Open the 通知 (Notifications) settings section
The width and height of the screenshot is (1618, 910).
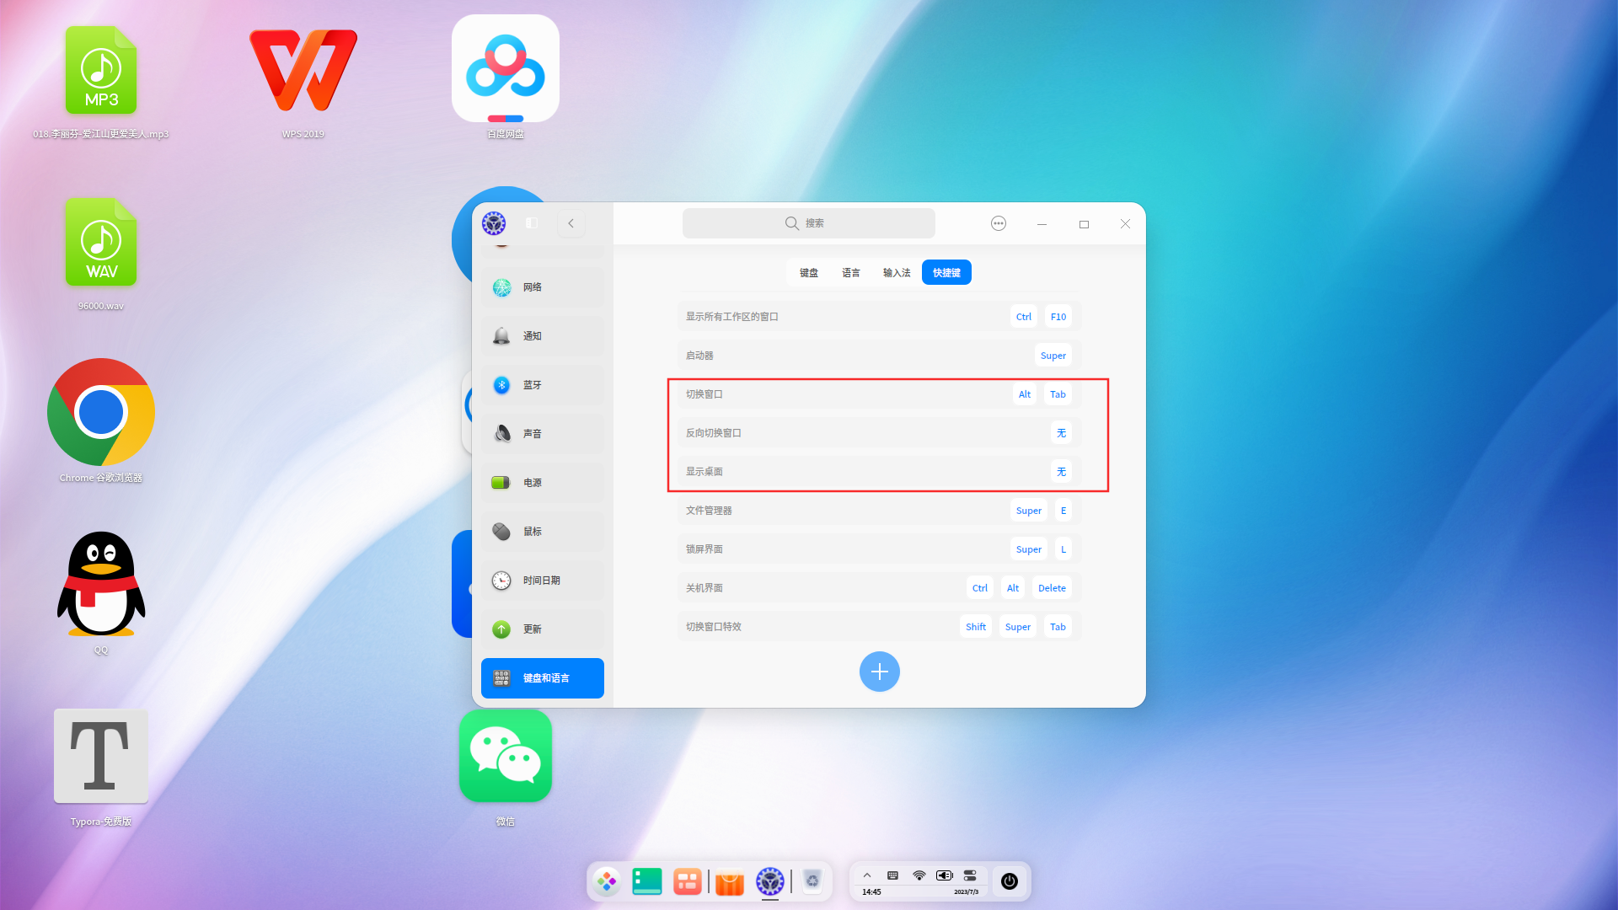(x=542, y=335)
